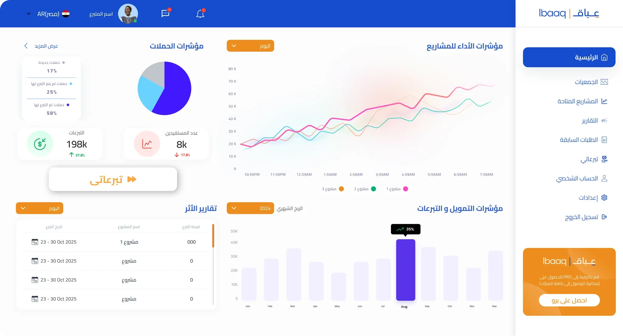The height and width of the screenshot is (336, 623).
Task: Open the chat messages icon
Action: click(165, 13)
